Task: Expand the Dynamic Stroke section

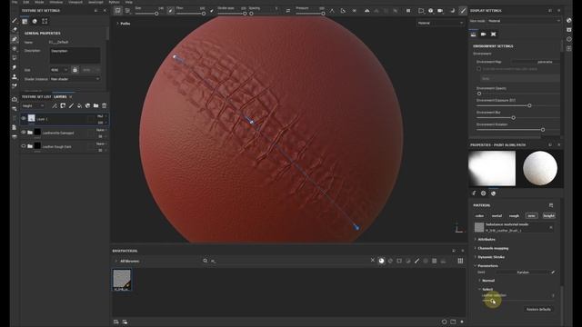Action: [x=491, y=257]
